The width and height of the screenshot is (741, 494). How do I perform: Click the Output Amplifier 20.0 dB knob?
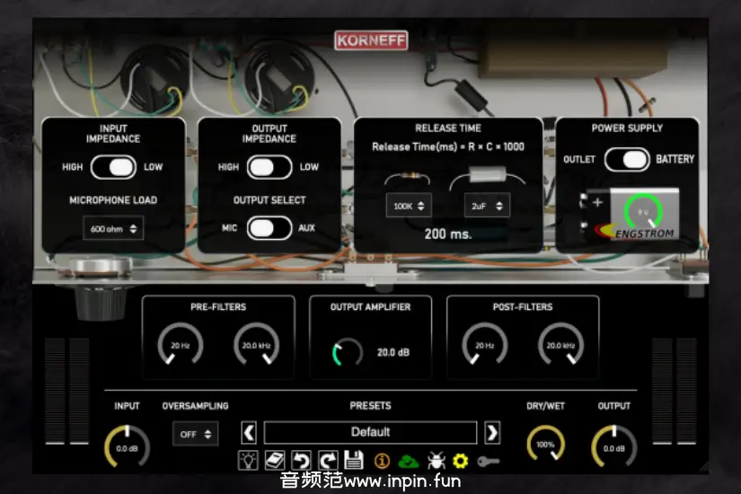(347, 353)
